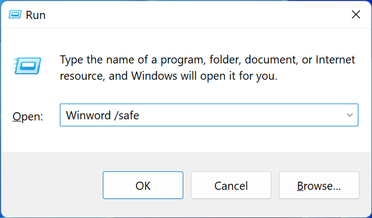This screenshot has width=372, height=218.
Task: Dismiss the dialog using Cancel
Action: tap(231, 185)
